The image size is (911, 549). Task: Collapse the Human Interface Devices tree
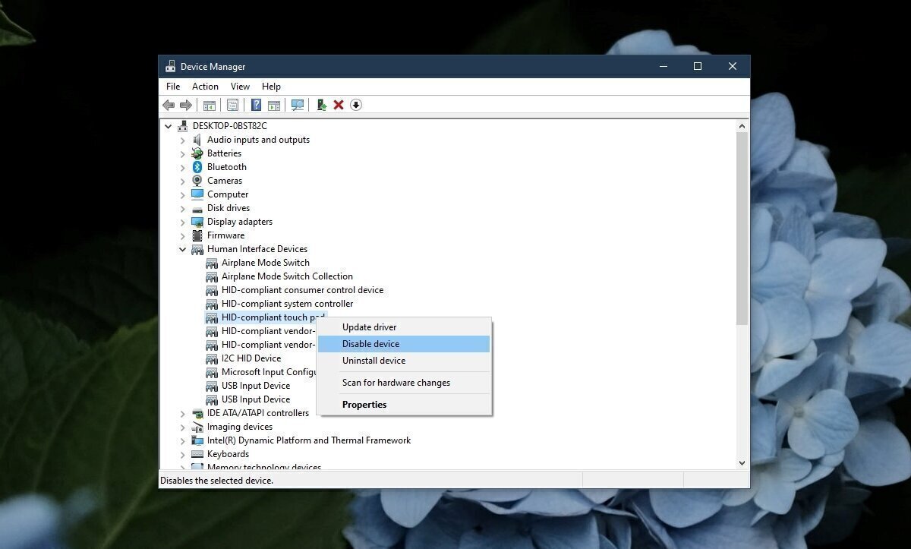point(182,248)
